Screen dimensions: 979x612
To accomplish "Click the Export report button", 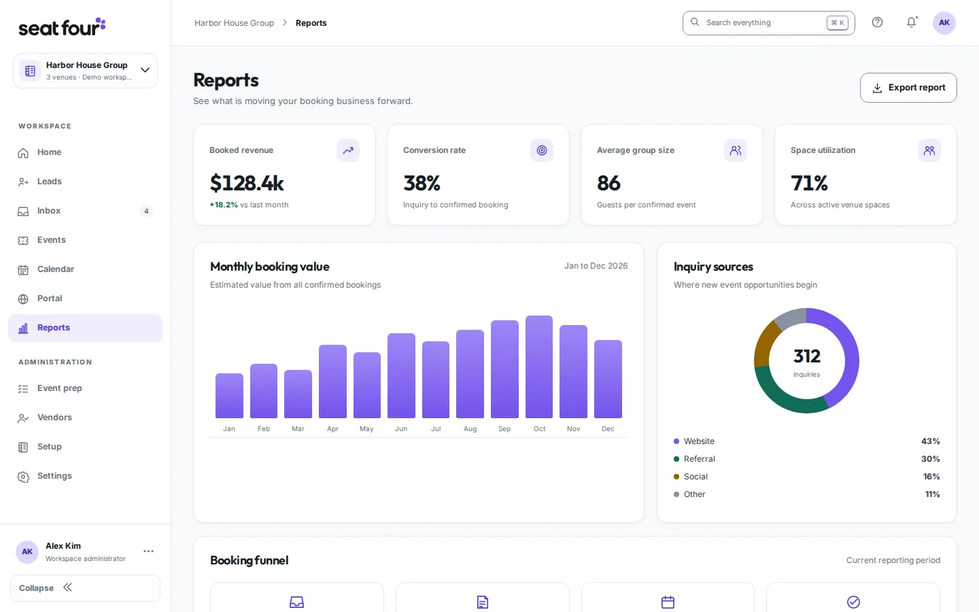I will click(x=908, y=88).
